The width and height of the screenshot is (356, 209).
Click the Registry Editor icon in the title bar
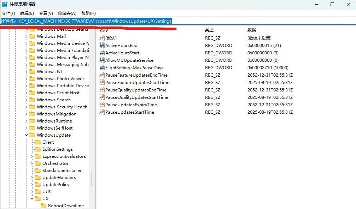(x=4, y=4)
